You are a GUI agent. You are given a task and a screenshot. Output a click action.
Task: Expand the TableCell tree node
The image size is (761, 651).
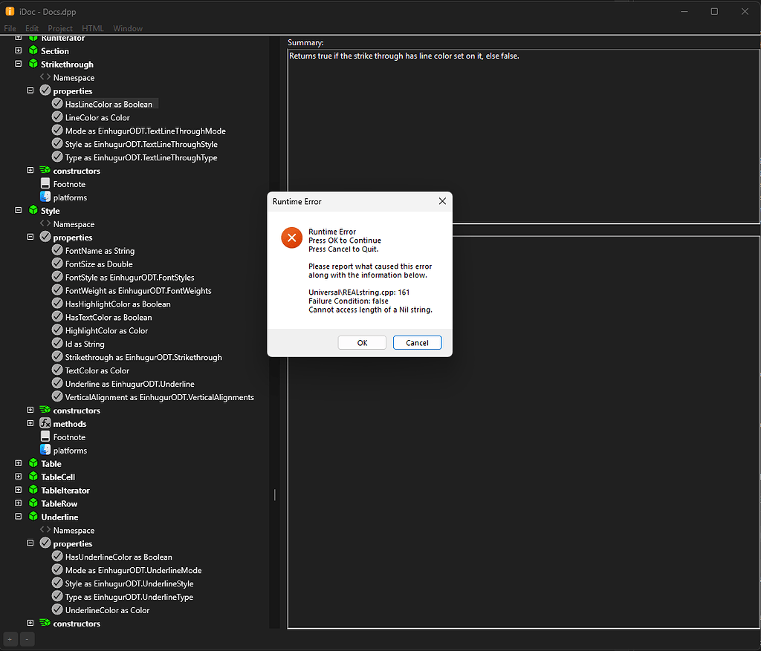pyautogui.click(x=17, y=477)
